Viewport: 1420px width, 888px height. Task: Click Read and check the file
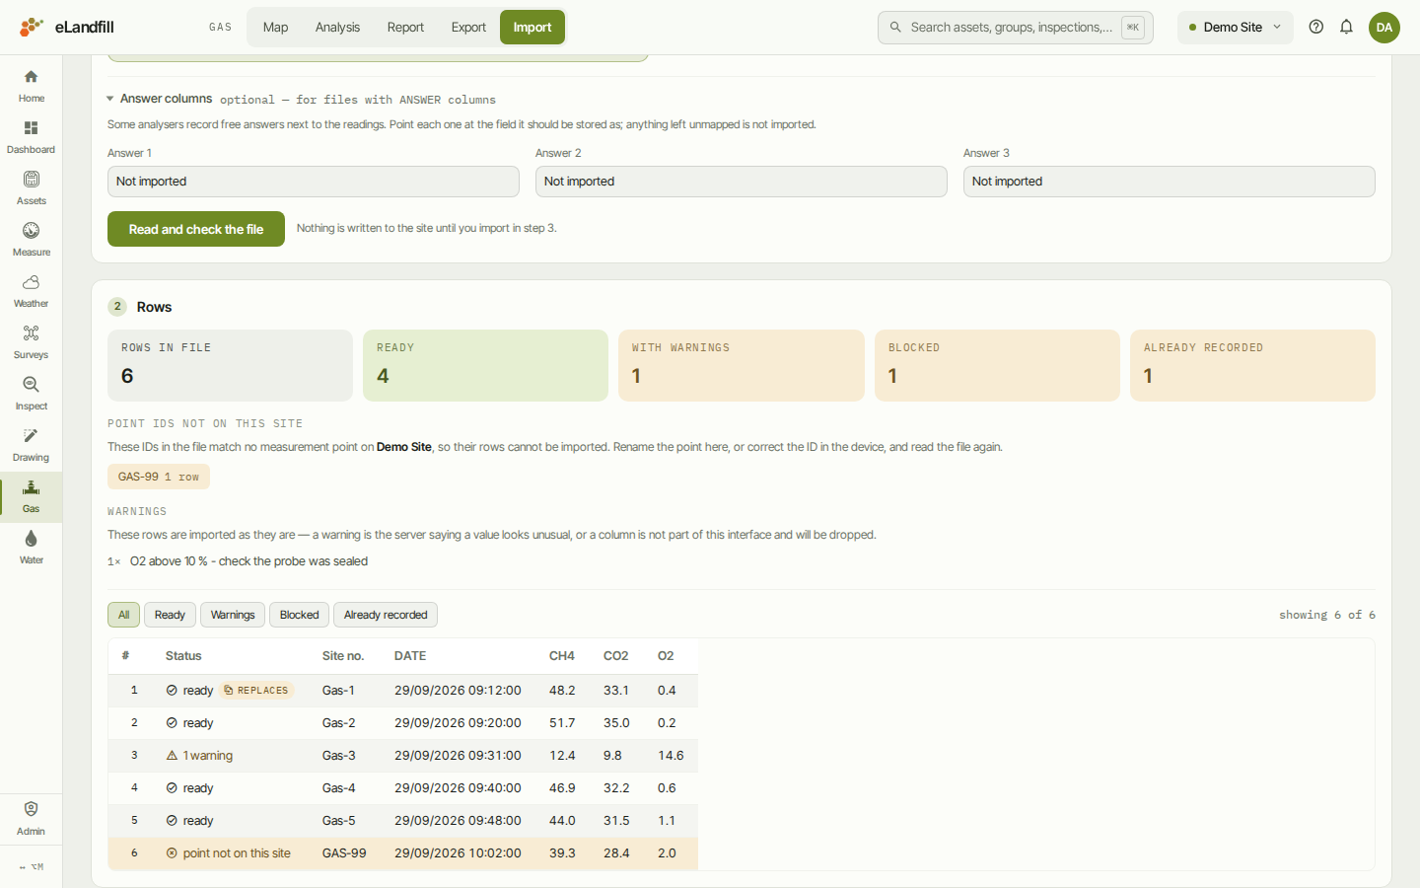(196, 229)
